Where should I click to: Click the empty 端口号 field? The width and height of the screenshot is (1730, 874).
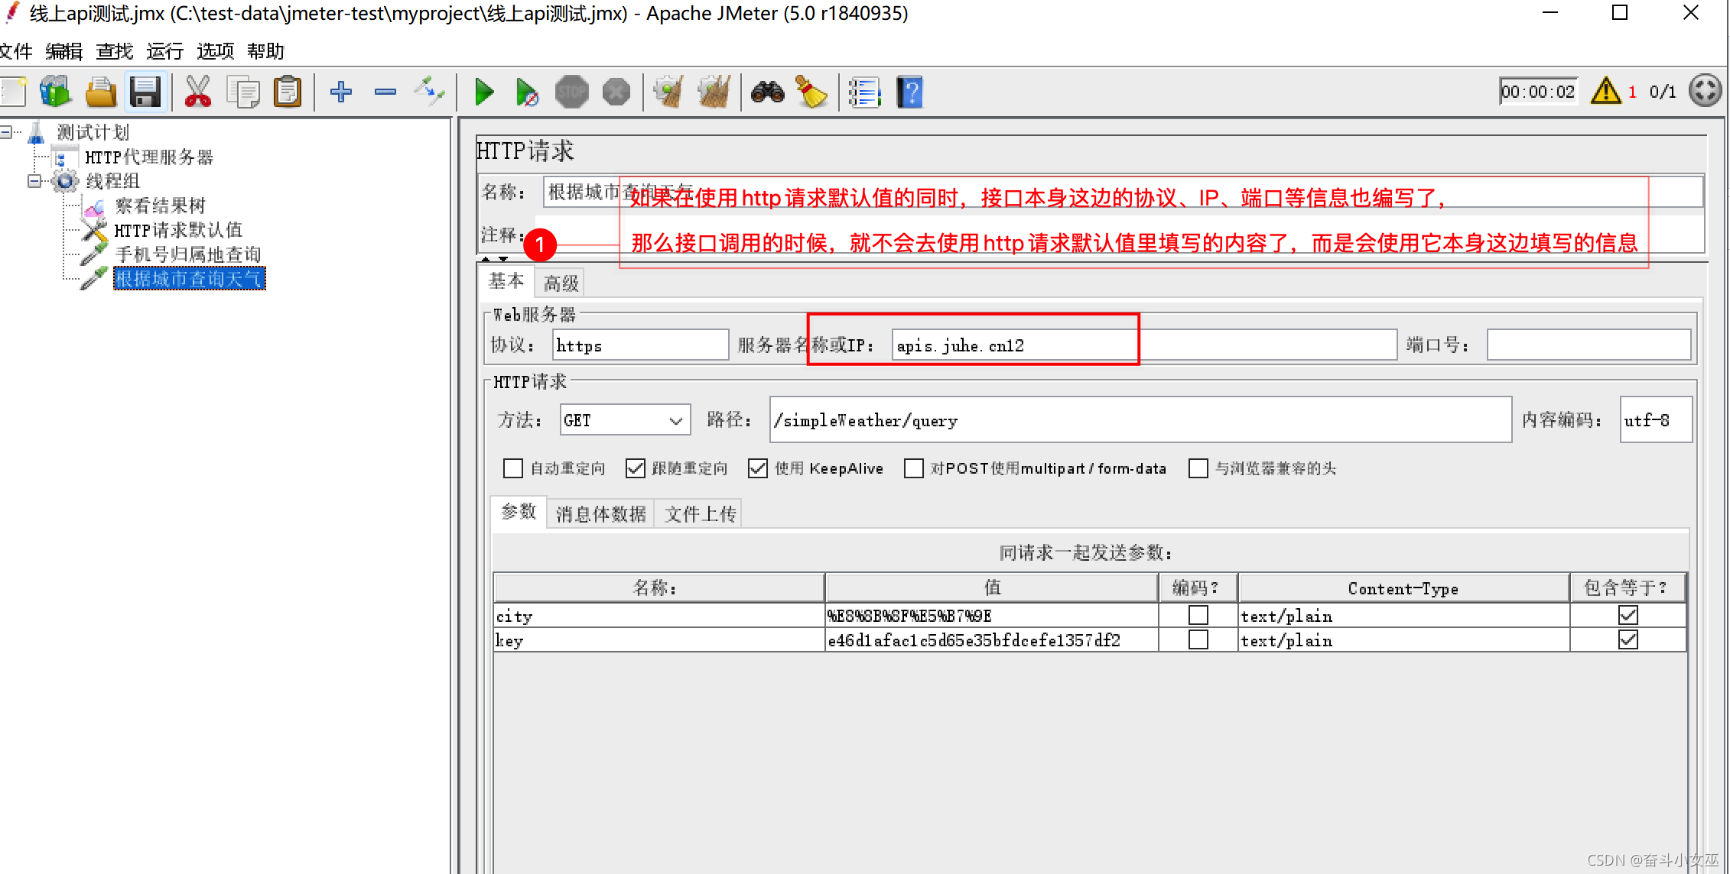1588,345
